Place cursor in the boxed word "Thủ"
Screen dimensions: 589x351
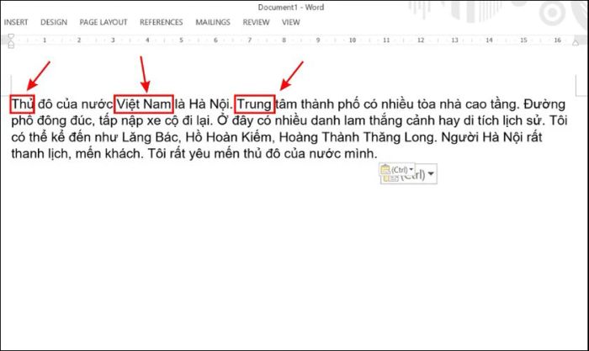(22, 104)
